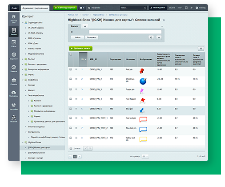This screenshot has height=187, width=225.
Task: Focus the ID filter input field
Action: [x=125, y=32]
